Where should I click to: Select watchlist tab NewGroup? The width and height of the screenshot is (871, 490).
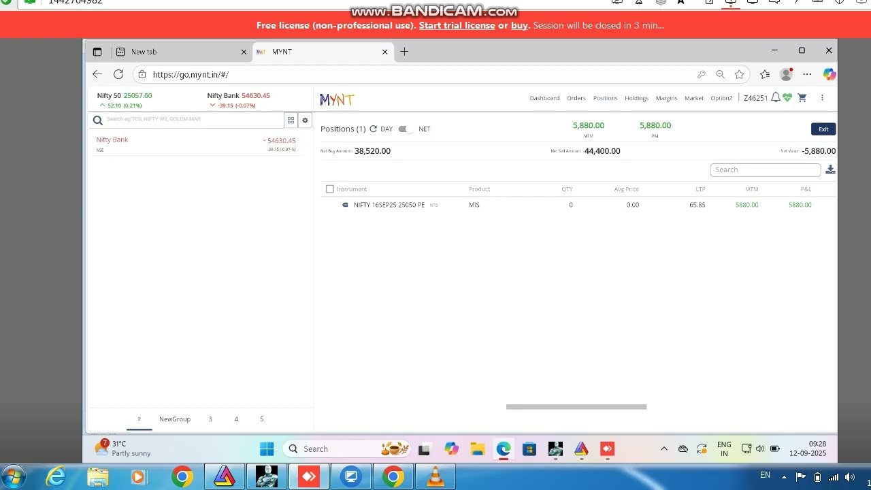[175, 419]
